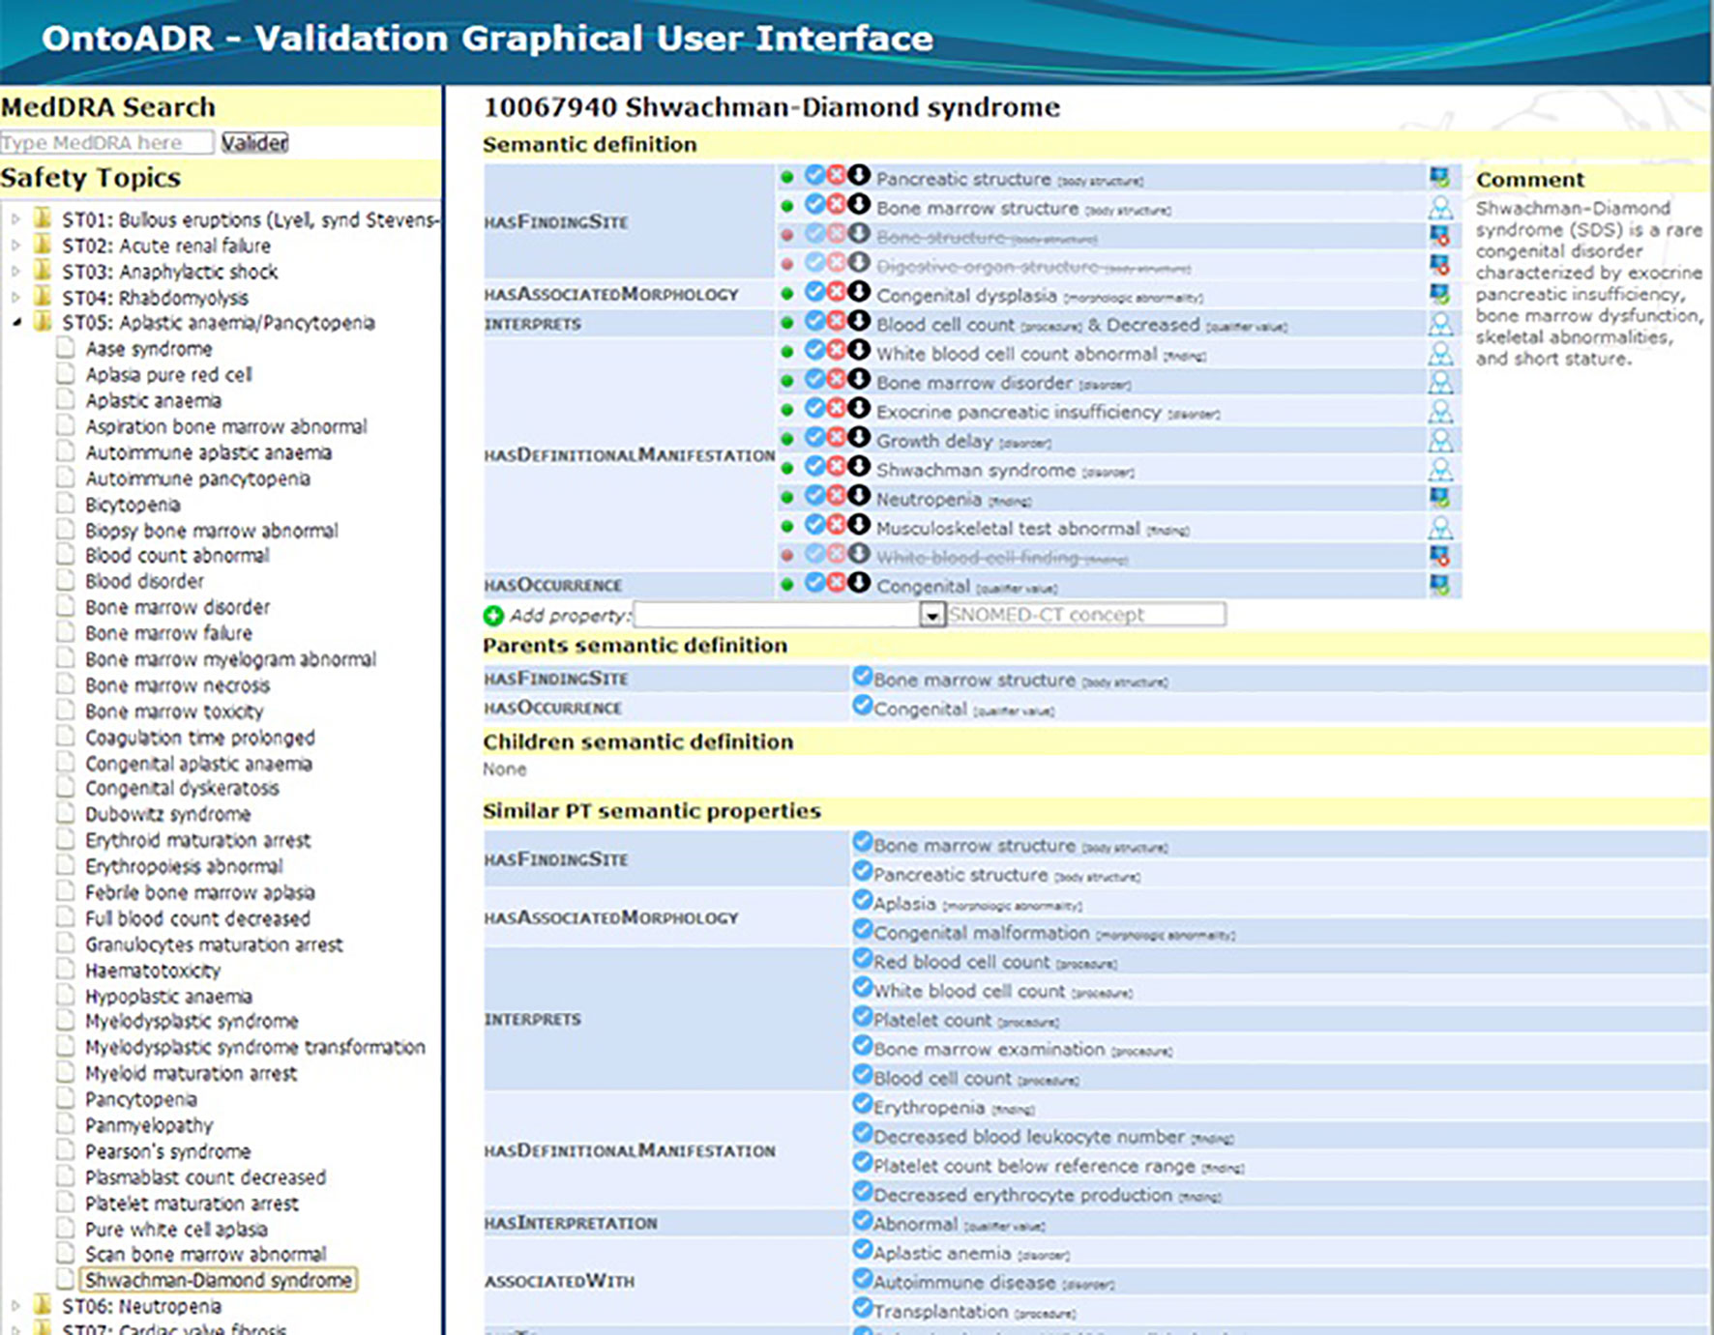Add parent's Bone marrow structure via its checkmark
The height and width of the screenshot is (1335, 1714).
[862, 677]
